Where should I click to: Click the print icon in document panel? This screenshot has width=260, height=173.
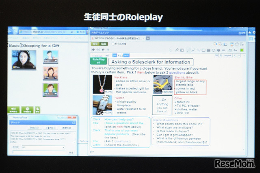coord(237,44)
